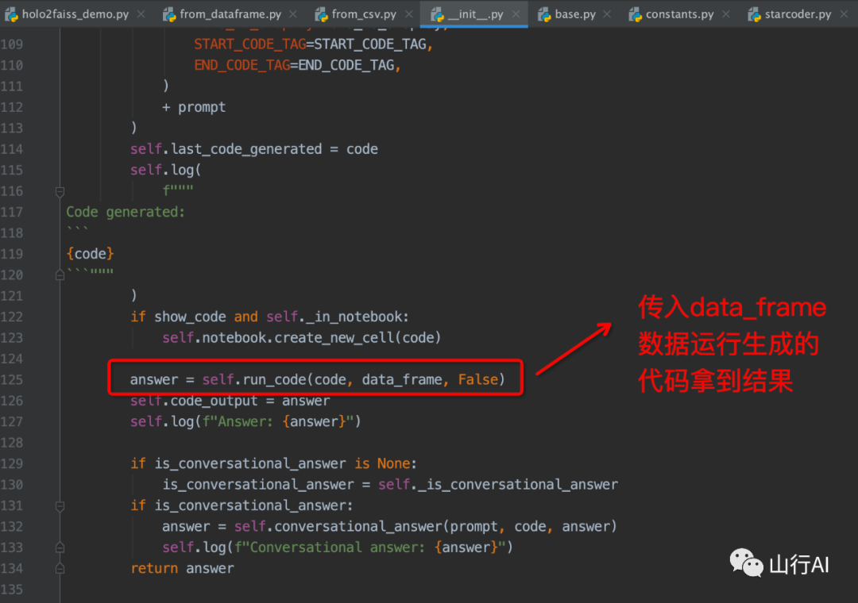
Task: Toggle the fold end marker at line 120
Action: [60, 275]
